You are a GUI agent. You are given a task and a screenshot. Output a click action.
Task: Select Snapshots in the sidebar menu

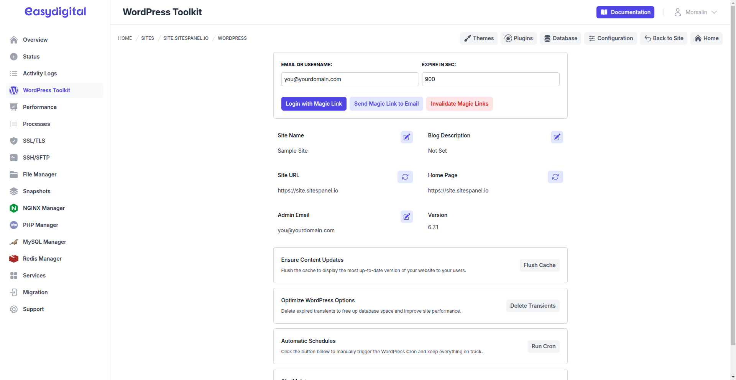click(36, 191)
